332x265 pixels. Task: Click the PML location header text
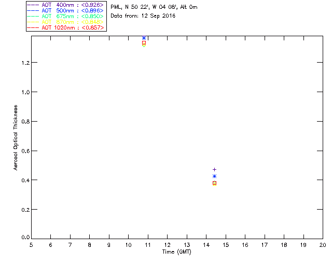(x=154, y=7)
